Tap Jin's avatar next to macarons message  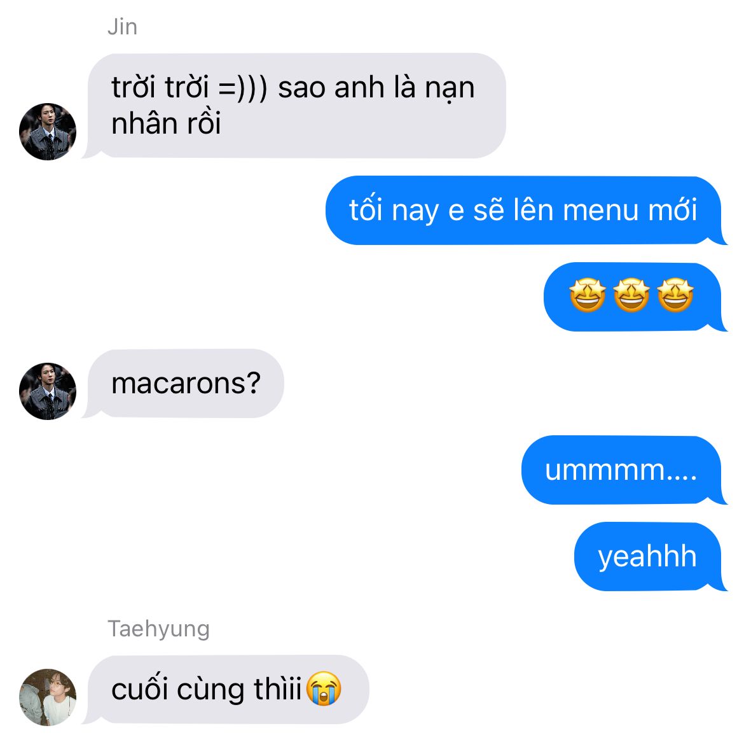[x=48, y=391]
